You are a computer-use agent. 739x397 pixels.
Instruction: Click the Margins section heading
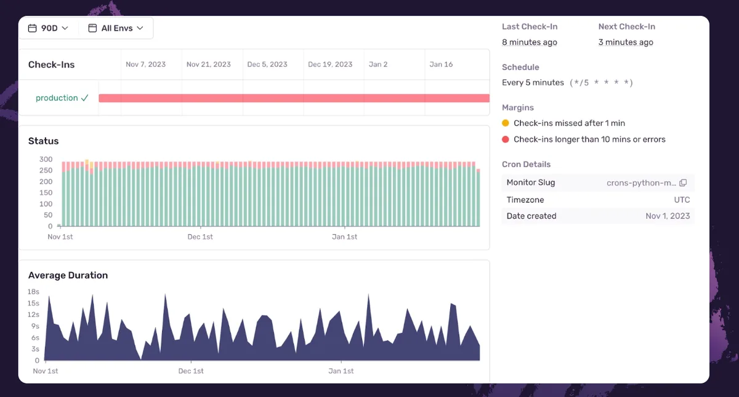tap(518, 108)
